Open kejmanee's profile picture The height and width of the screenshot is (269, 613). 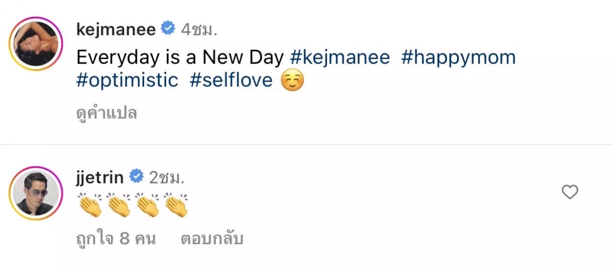point(36,43)
